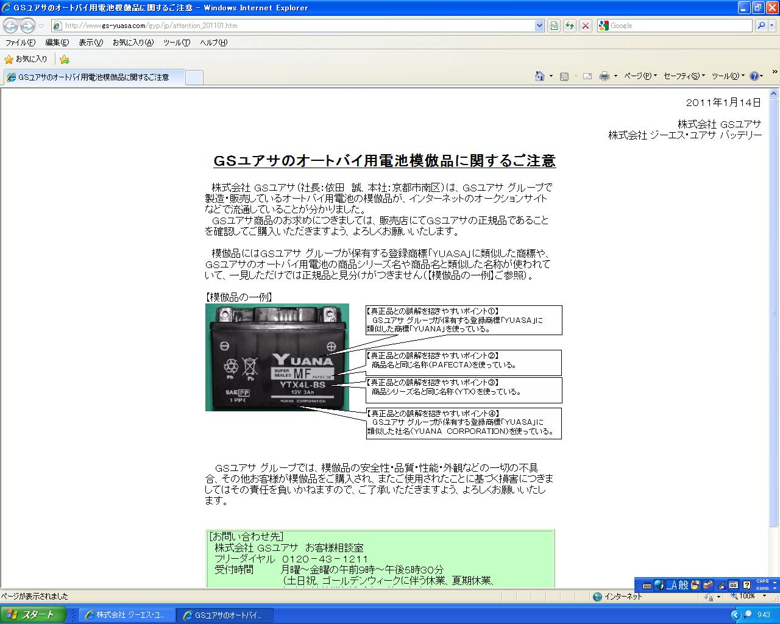This screenshot has width=780, height=624.
Task: Open the IME tools toolbox icon
Action: coord(708,586)
